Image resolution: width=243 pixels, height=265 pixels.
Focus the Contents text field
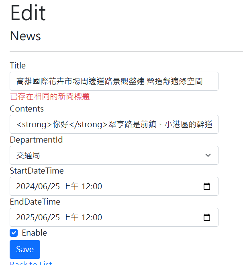[114, 124]
